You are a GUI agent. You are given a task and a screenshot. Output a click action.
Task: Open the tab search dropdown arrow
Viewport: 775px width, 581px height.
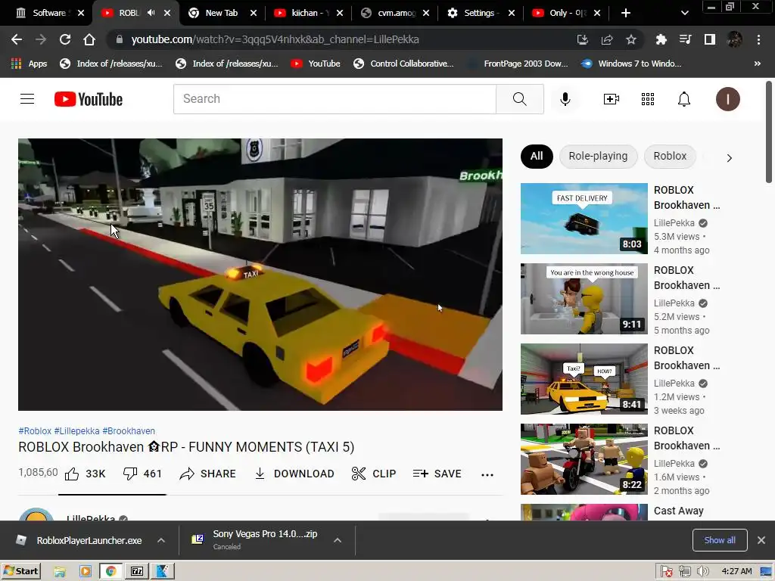click(x=684, y=13)
